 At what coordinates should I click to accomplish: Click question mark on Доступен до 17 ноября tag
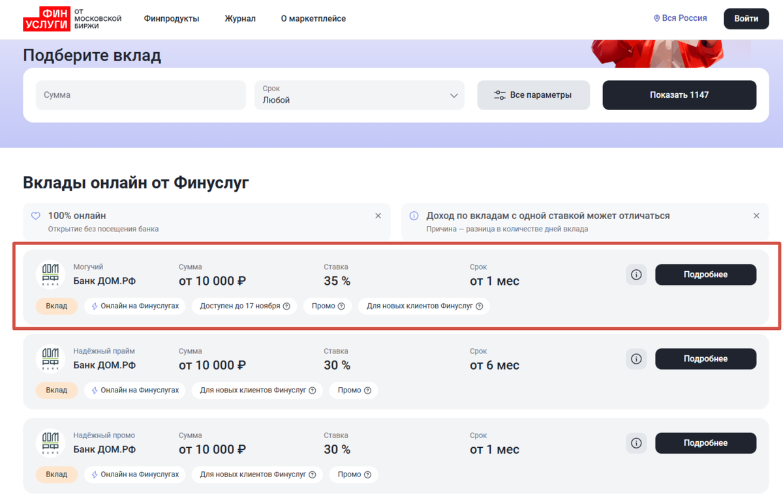[x=286, y=306]
